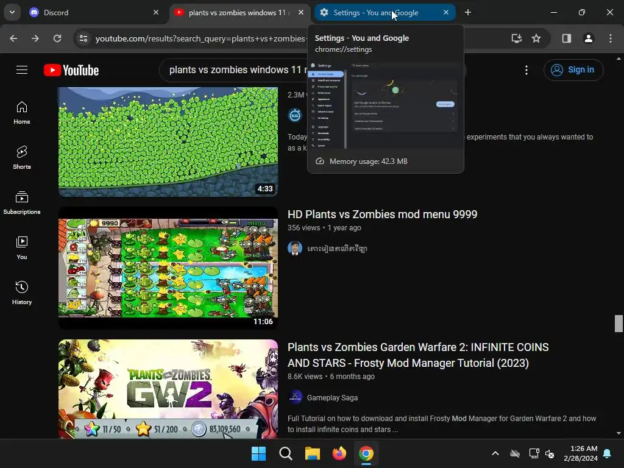Viewport: 624px width, 468px height.
Task: Go to Home in YouTube sidebar
Action: 22,113
